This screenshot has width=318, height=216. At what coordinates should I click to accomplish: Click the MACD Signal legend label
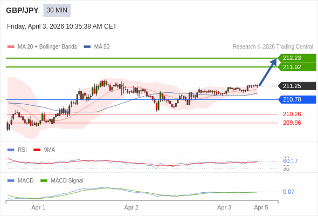[67, 181]
